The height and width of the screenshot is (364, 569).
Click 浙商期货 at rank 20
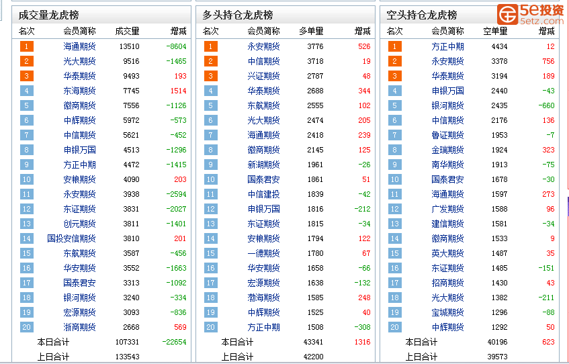pyautogui.click(x=79, y=327)
